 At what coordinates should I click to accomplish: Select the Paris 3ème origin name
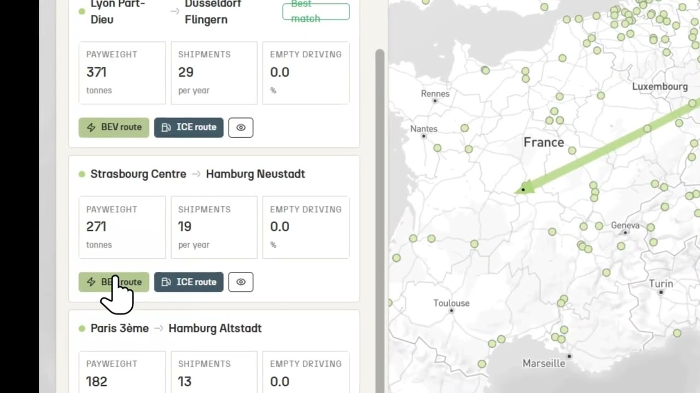click(120, 329)
